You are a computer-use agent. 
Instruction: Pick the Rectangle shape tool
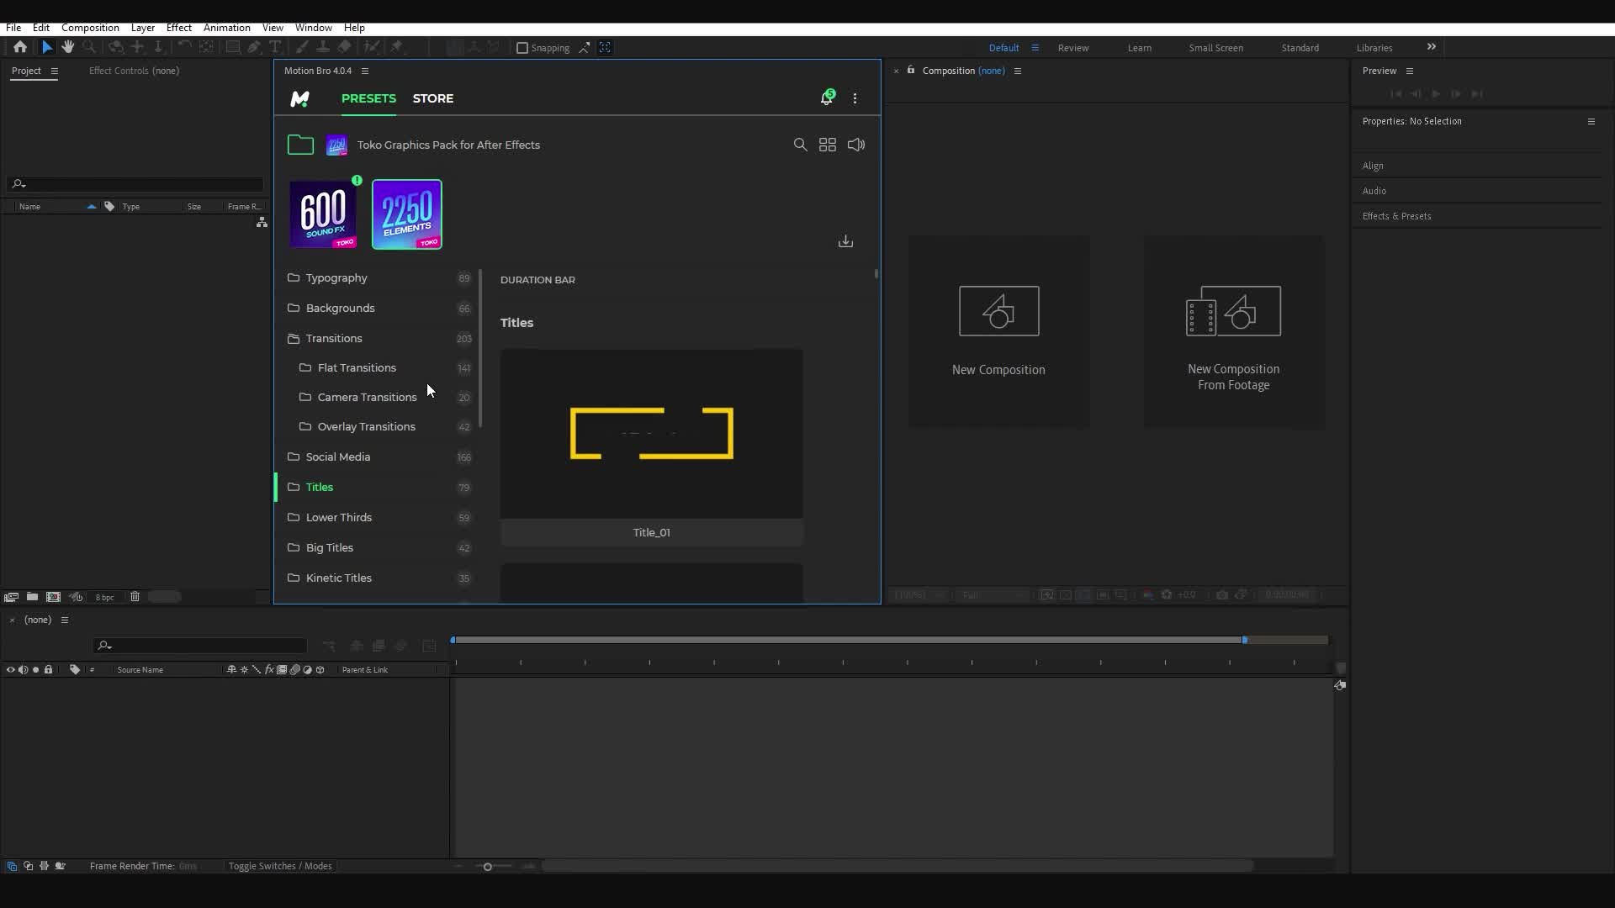coord(233,47)
